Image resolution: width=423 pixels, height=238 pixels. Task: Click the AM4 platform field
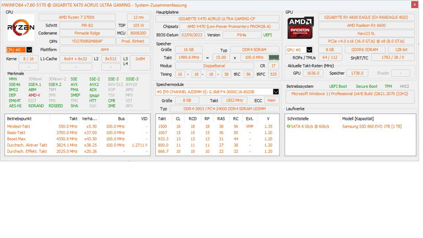click(x=104, y=50)
